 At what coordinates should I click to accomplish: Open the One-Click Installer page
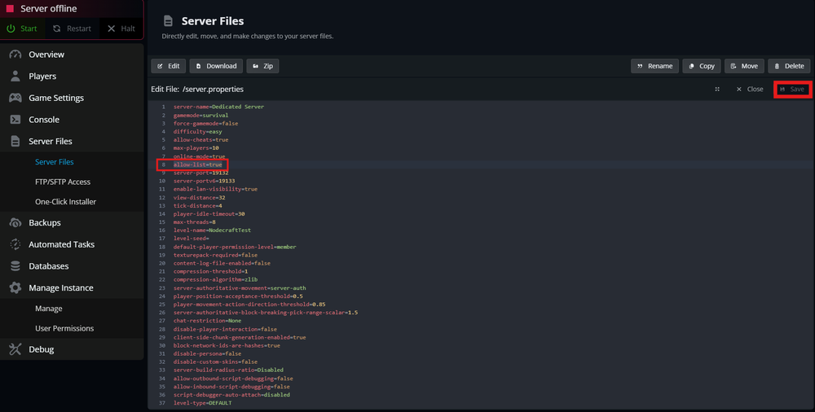[65, 202]
